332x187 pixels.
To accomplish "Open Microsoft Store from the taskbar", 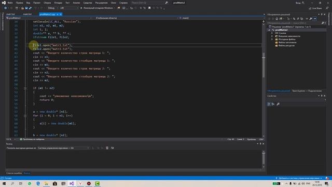I will click(x=55, y=183).
